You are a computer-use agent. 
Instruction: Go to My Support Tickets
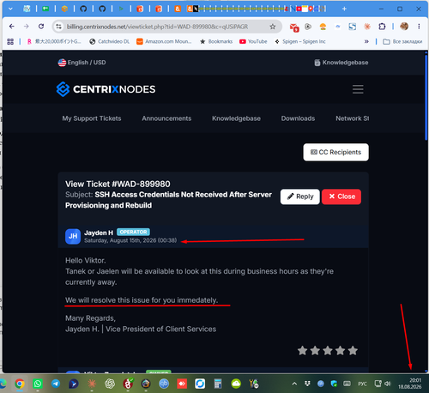pyautogui.click(x=92, y=118)
